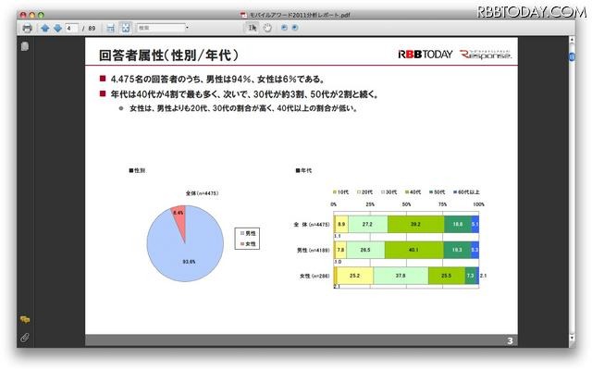Click the bullet line starting 年代は40代が4割
The width and height of the screenshot is (592, 370).
coord(244,94)
